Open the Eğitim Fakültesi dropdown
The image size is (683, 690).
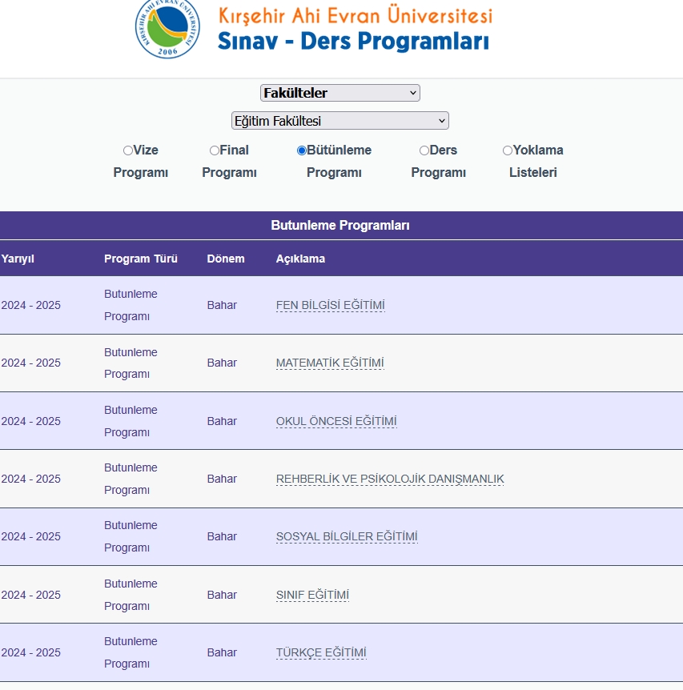point(340,121)
